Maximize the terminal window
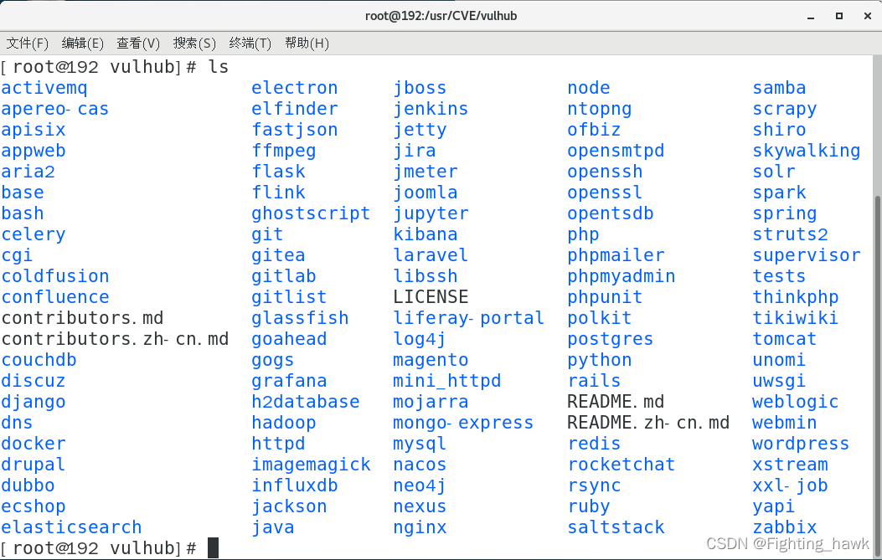This screenshot has height=560, width=882. 838,16
